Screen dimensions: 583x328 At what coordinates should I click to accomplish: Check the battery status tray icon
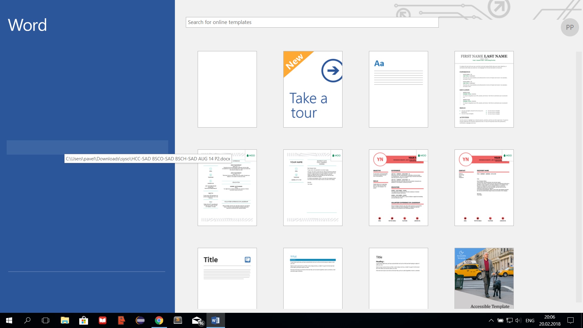click(x=500, y=320)
